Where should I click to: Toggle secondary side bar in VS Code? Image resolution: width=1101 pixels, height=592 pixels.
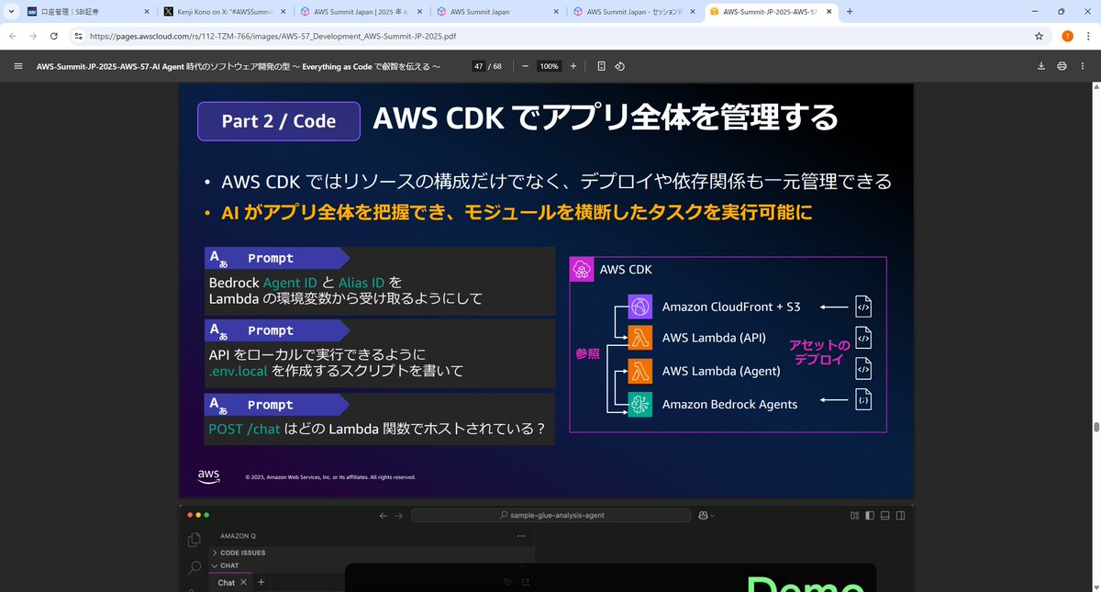point(899,515)
